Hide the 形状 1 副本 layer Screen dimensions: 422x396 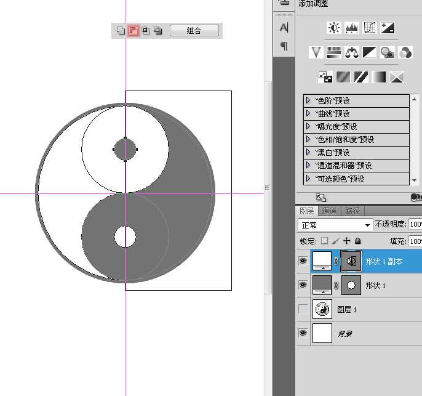(303, 261)
